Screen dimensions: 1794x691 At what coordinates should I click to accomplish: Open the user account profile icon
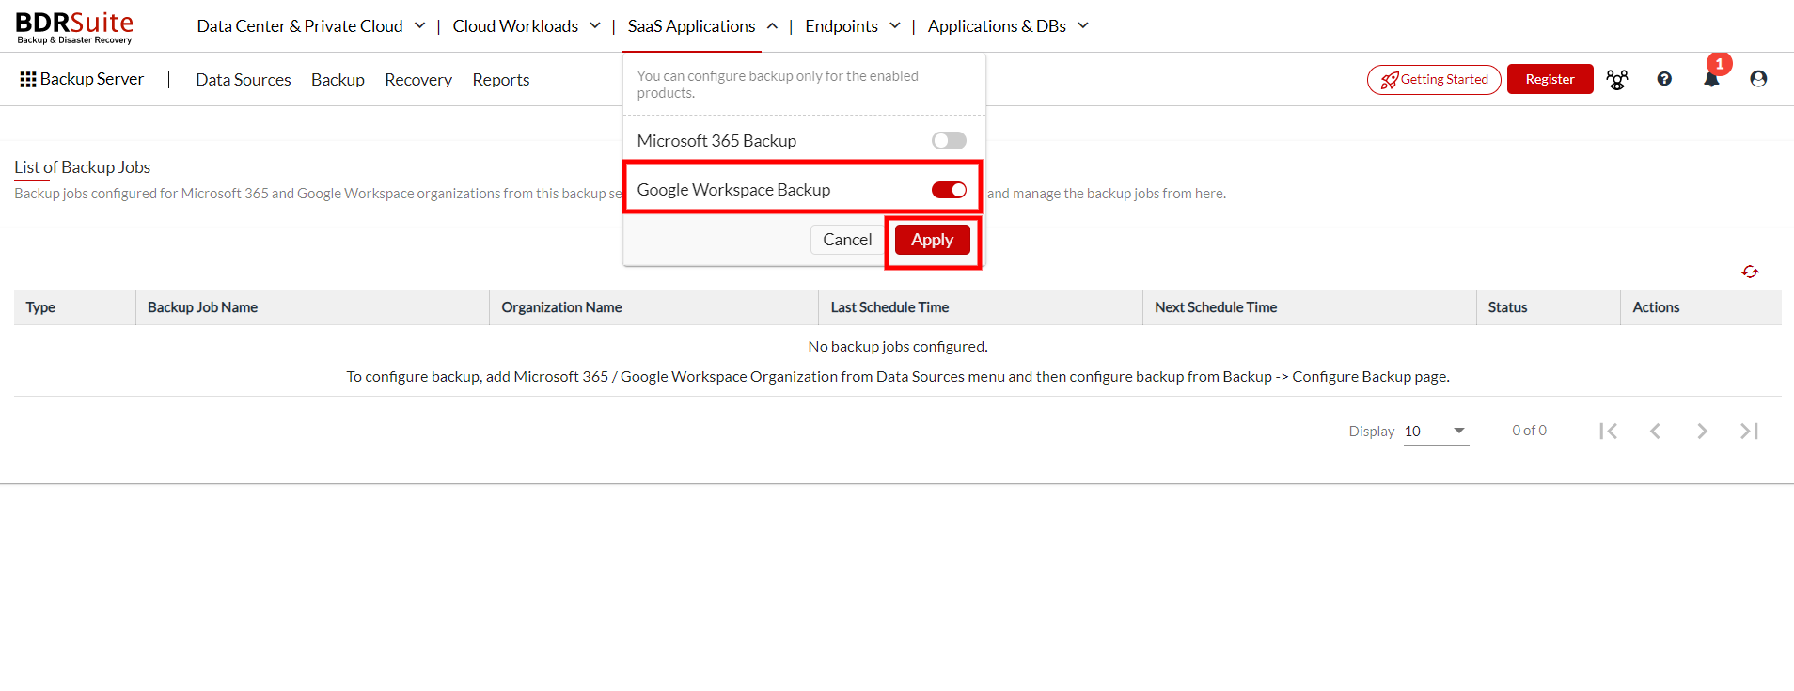[1758, 79]
